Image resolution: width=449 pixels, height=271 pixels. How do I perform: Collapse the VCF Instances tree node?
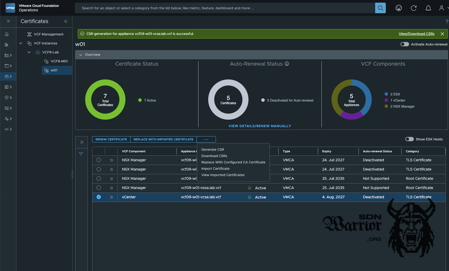click(21, 43)
